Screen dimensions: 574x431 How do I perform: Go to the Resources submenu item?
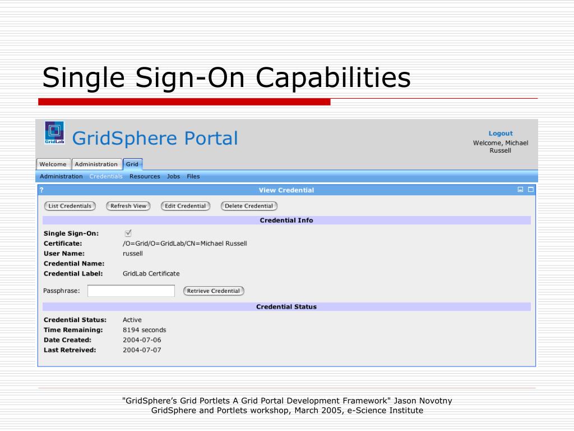tap(145, 176)
